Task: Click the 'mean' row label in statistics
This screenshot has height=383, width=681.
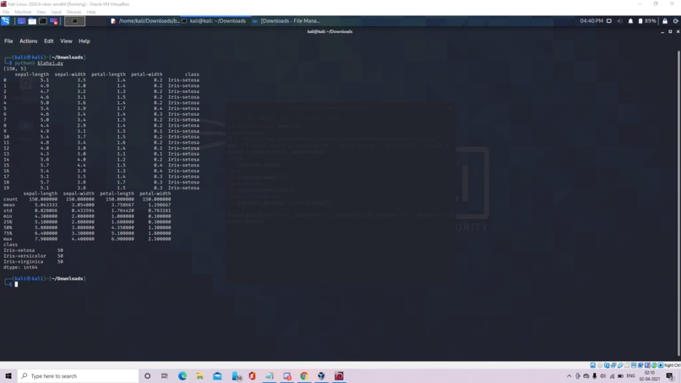Action: [x=9, y=205]
